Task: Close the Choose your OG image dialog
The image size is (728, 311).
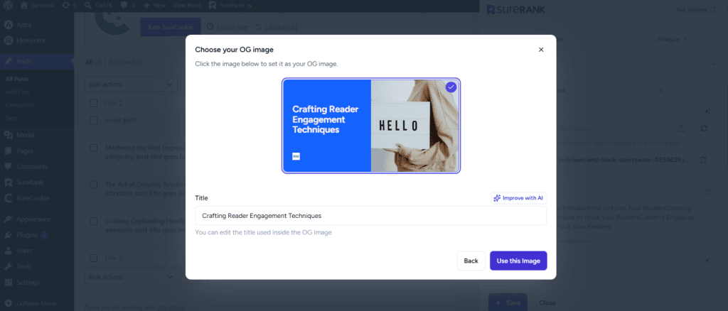Action: click(541, 50)
